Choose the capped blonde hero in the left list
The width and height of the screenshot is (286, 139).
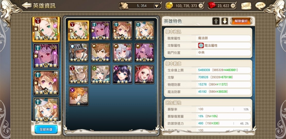pyautogui.click(x=46, y=110)
